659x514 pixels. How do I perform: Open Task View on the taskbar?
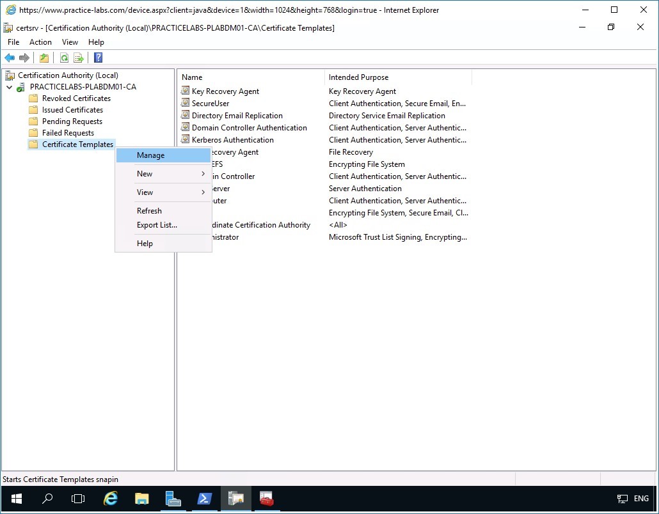tap(78, 499)
